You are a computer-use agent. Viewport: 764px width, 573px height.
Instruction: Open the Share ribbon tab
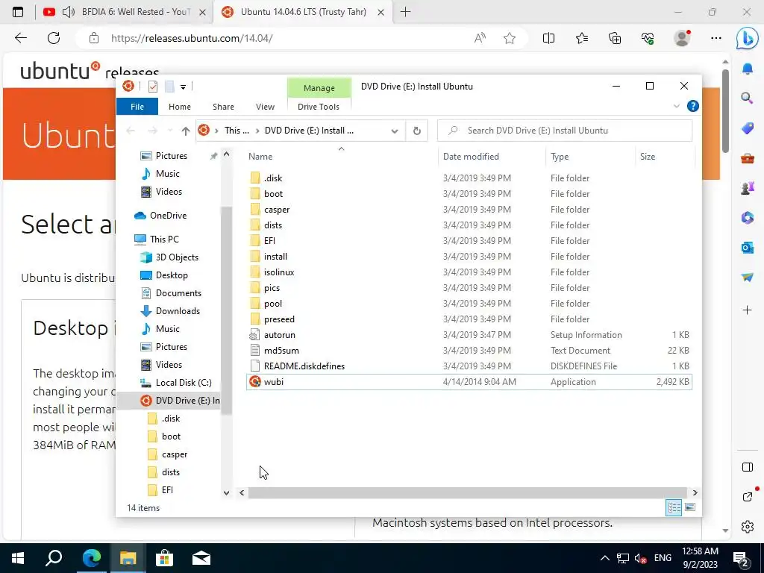tap(223, 107)
